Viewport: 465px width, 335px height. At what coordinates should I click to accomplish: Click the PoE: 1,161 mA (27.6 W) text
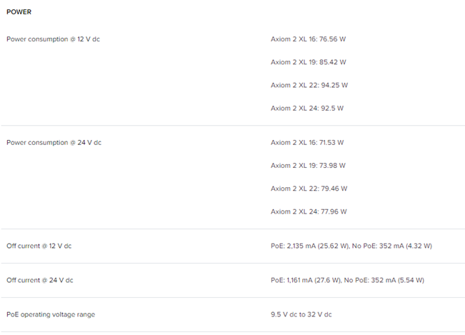pos(307,280)
